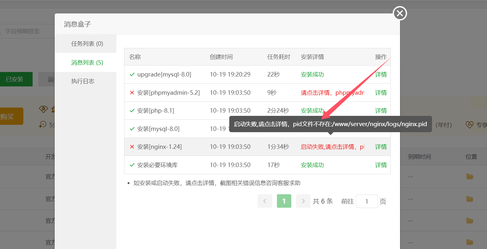This screenshot has height=249, width=487.
Task: Click 安装成功 in the upgrade[mysql-8.0] row
Action: (312, 75)
